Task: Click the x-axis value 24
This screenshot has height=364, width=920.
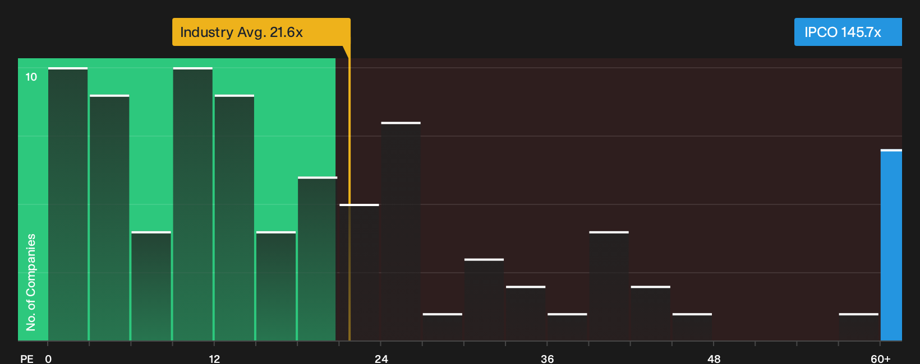Action: [381, 359]
